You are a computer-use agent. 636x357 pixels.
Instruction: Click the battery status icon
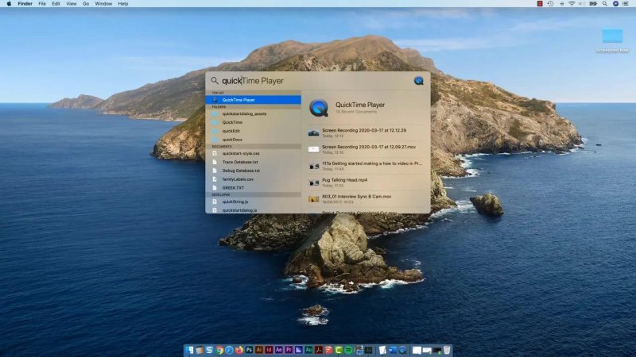(x=593, y=4)
